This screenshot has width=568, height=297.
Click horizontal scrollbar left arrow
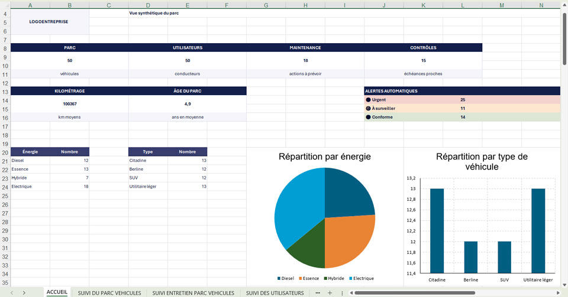[351, 293]
